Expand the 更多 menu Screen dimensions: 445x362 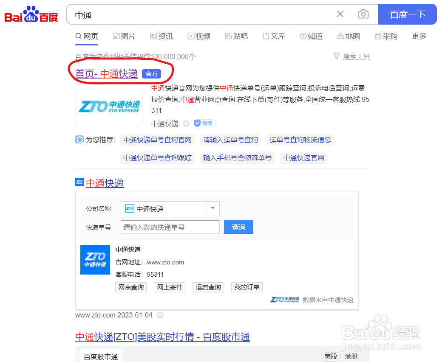click(419, 36)
